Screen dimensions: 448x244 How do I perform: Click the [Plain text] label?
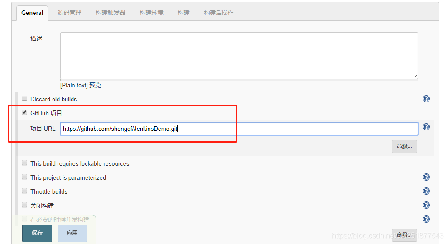(74, 85)
